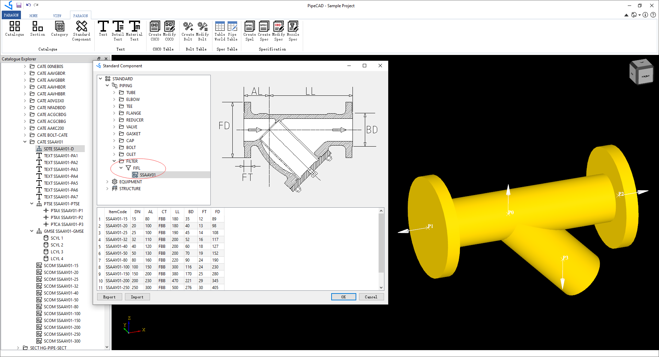Image resolution: width=659 pixels, height=357 pixels.
Task: Click the OK button in Standard Component
Action: (x=343, y=297)
